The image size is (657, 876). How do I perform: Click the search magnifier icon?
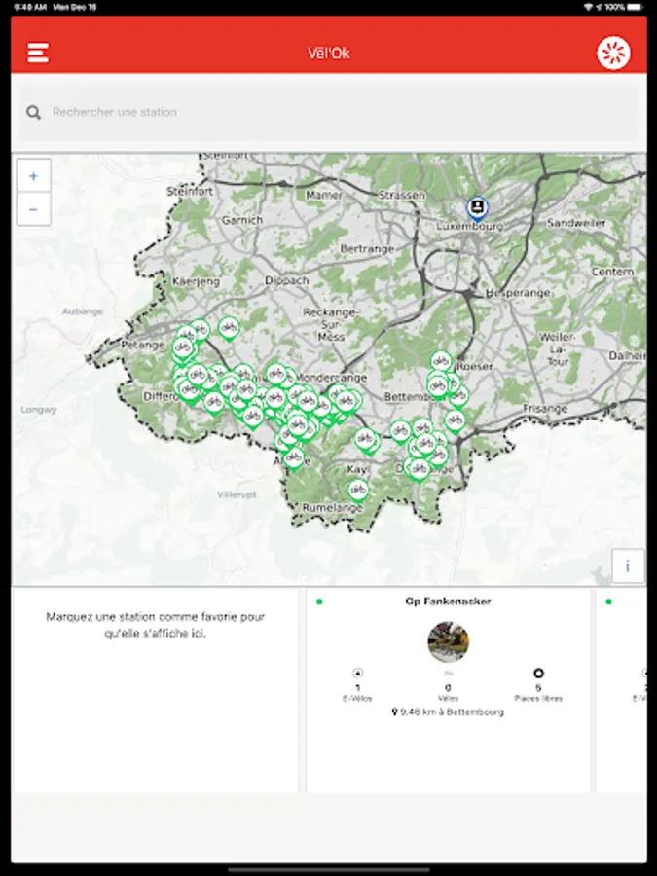click(33, 112)
